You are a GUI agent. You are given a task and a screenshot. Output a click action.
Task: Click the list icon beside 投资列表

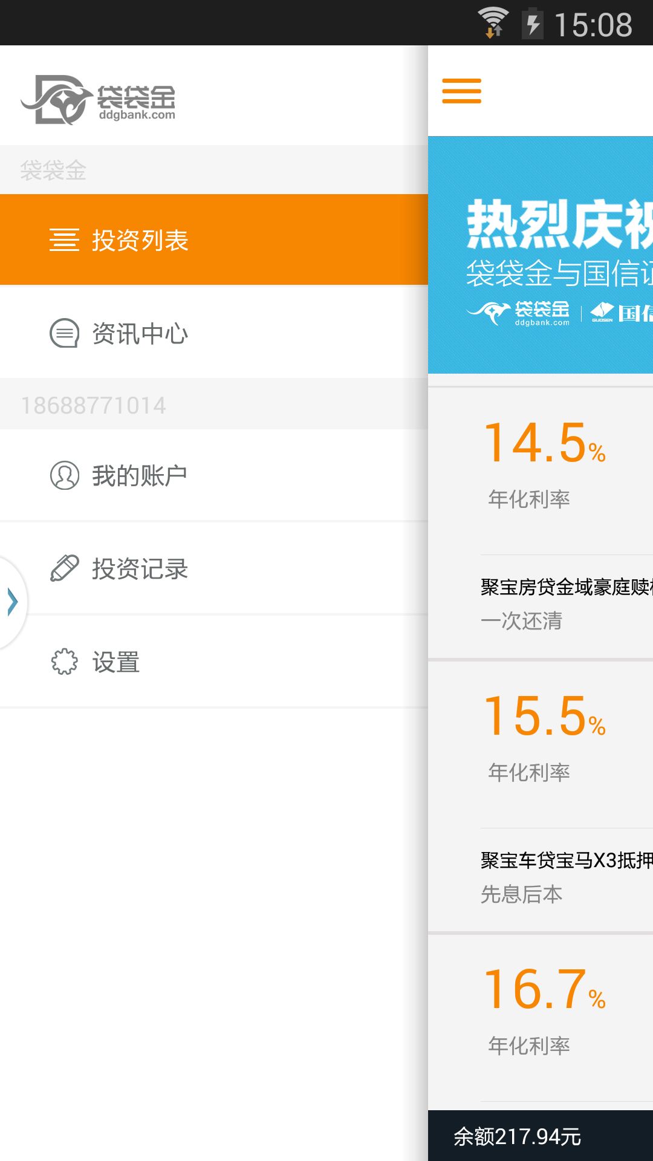tap(64, 240)
